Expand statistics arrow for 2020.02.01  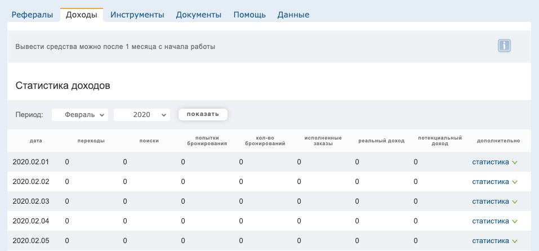tap(514, 163)
